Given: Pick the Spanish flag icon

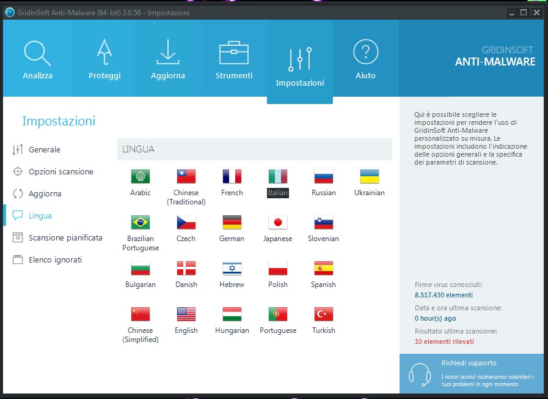Looking at the screenshot, I should pyautogui.click(x=324, y=268).
